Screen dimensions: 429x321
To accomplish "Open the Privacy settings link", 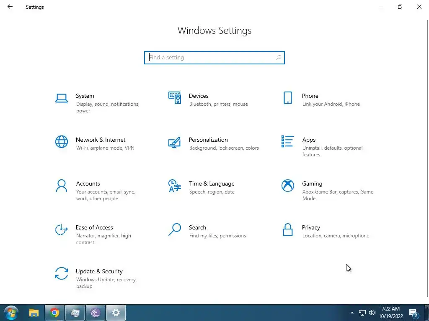I will [x=311, y=228].
